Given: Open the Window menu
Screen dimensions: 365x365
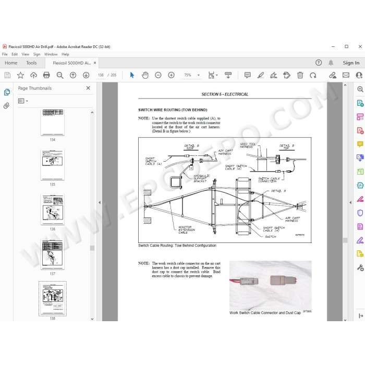Looking at the screenshot, I should click(x=51, y=54).
